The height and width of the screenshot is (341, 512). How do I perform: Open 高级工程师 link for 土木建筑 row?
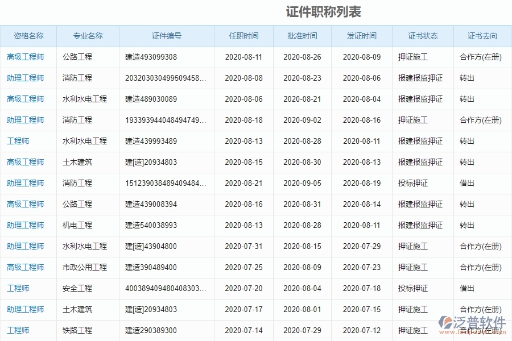point(27,162)
